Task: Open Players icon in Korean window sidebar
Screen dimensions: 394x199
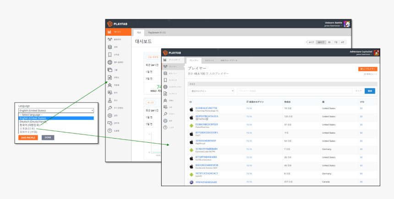Action: coord(110,39)
